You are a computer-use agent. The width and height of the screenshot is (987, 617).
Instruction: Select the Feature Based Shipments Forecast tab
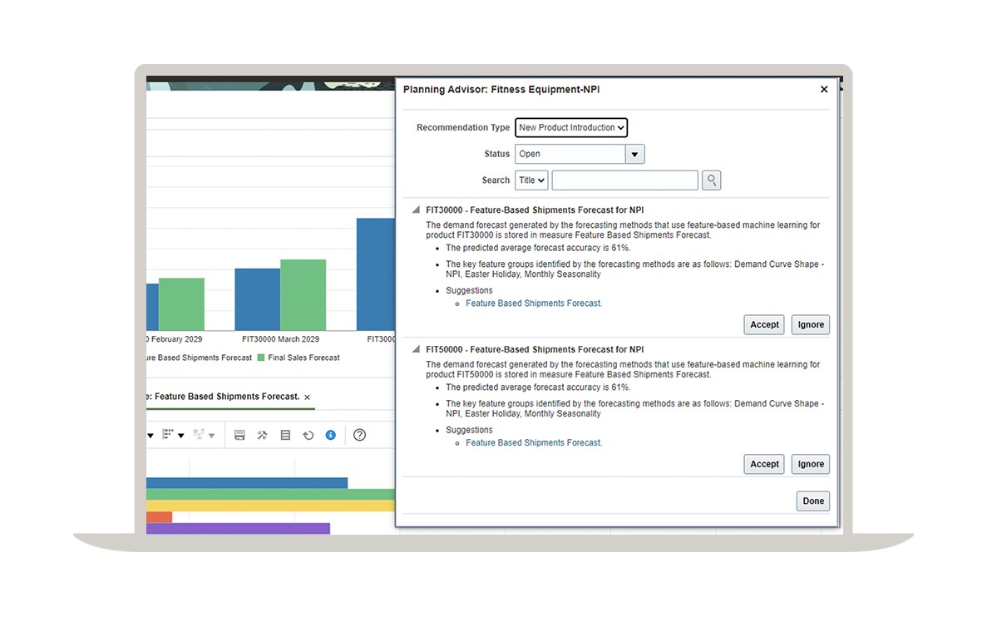[225, 397]
